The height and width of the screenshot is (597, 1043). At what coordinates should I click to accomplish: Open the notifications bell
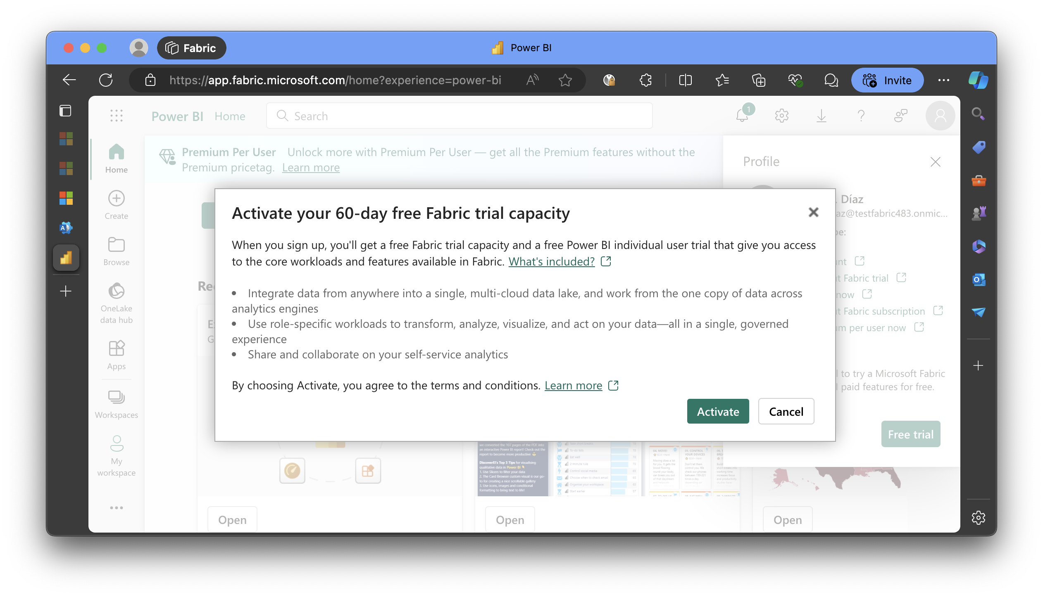click(743, 115)
